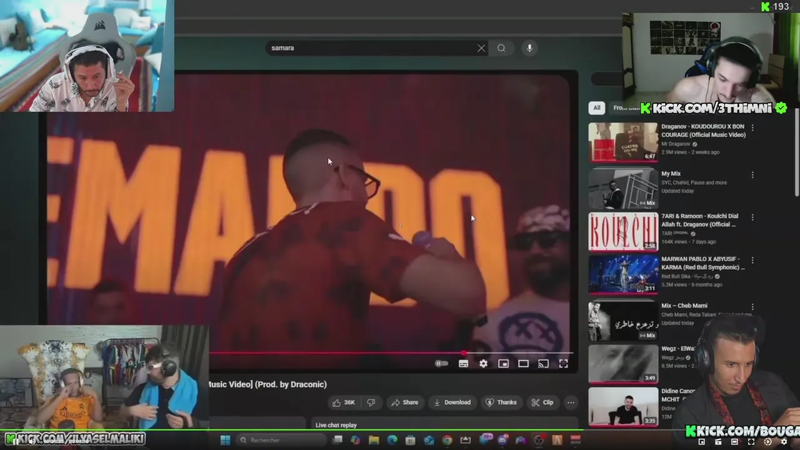Open Mix – Cheb Mami playlist
This screenshot has height=450, width=800.
(x=684, y=306)
